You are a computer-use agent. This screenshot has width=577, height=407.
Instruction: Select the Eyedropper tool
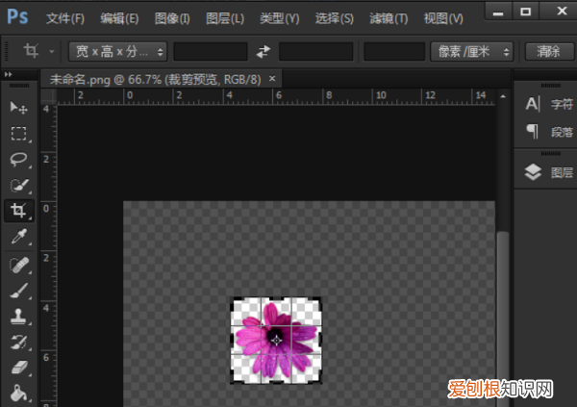[x=18, y=237]
